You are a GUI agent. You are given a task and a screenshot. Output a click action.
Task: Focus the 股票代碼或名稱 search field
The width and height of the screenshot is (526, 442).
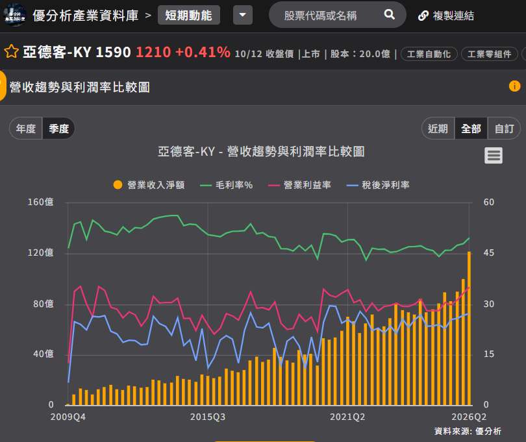tap(337, 15)
